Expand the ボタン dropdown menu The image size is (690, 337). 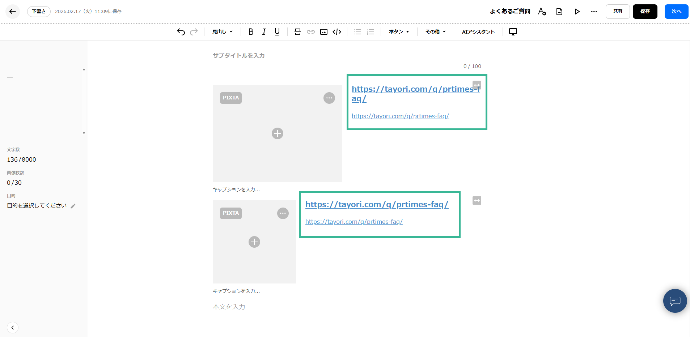399,32
